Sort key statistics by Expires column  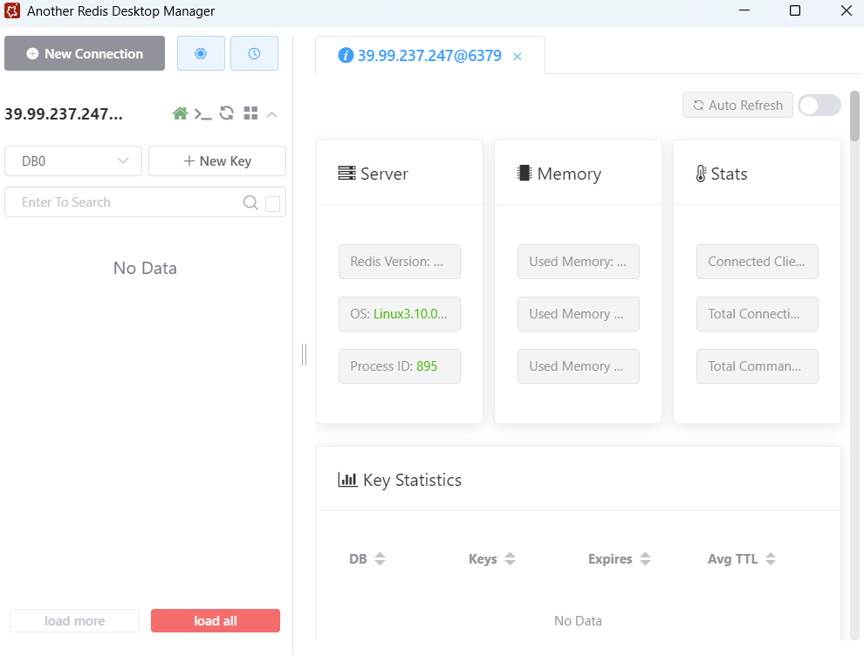[645, 558]
